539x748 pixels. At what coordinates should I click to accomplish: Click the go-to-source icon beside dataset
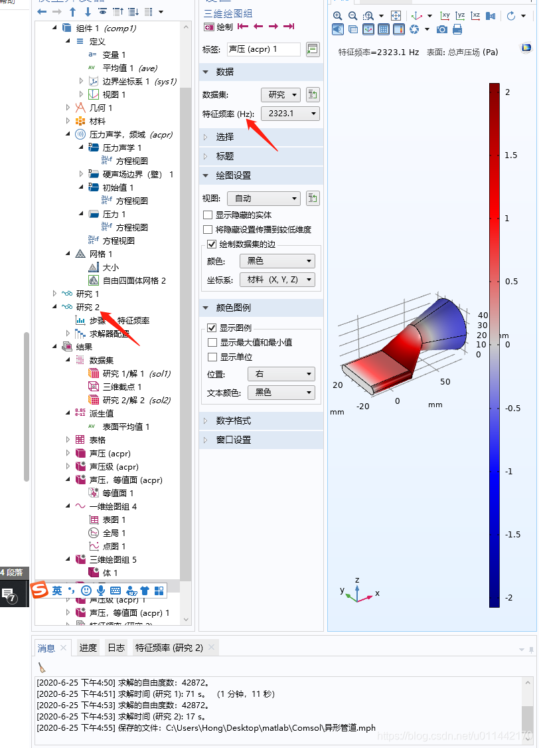click(x=313, y=94)
